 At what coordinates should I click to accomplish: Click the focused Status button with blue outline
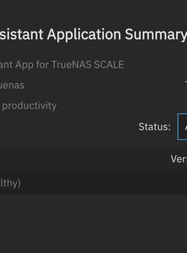[x=182, y=127]
